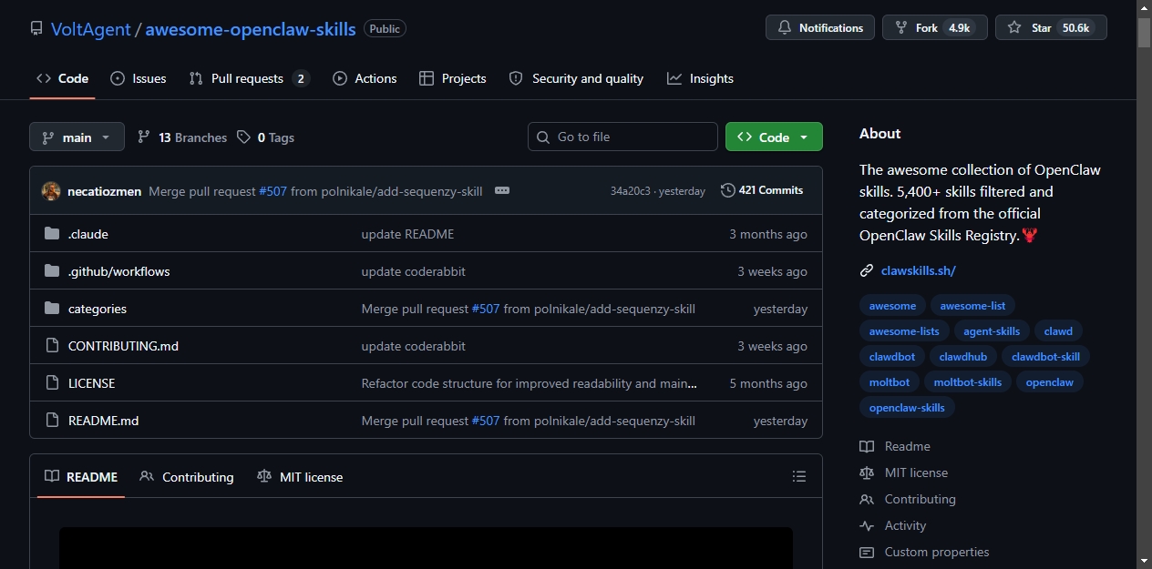Click the Fork 4.9k button
The height and width of the screenshot is (569, 1152).
[x=934, y=28]
